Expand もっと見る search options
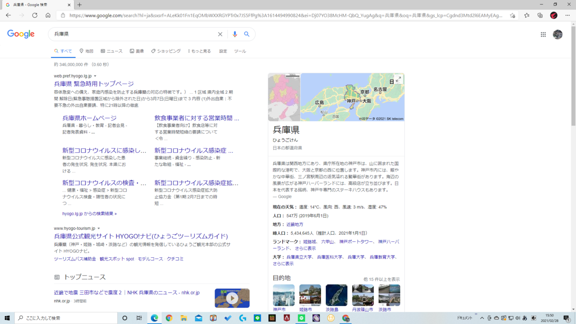This screenshot has width=576, height=324. (199, 51)
